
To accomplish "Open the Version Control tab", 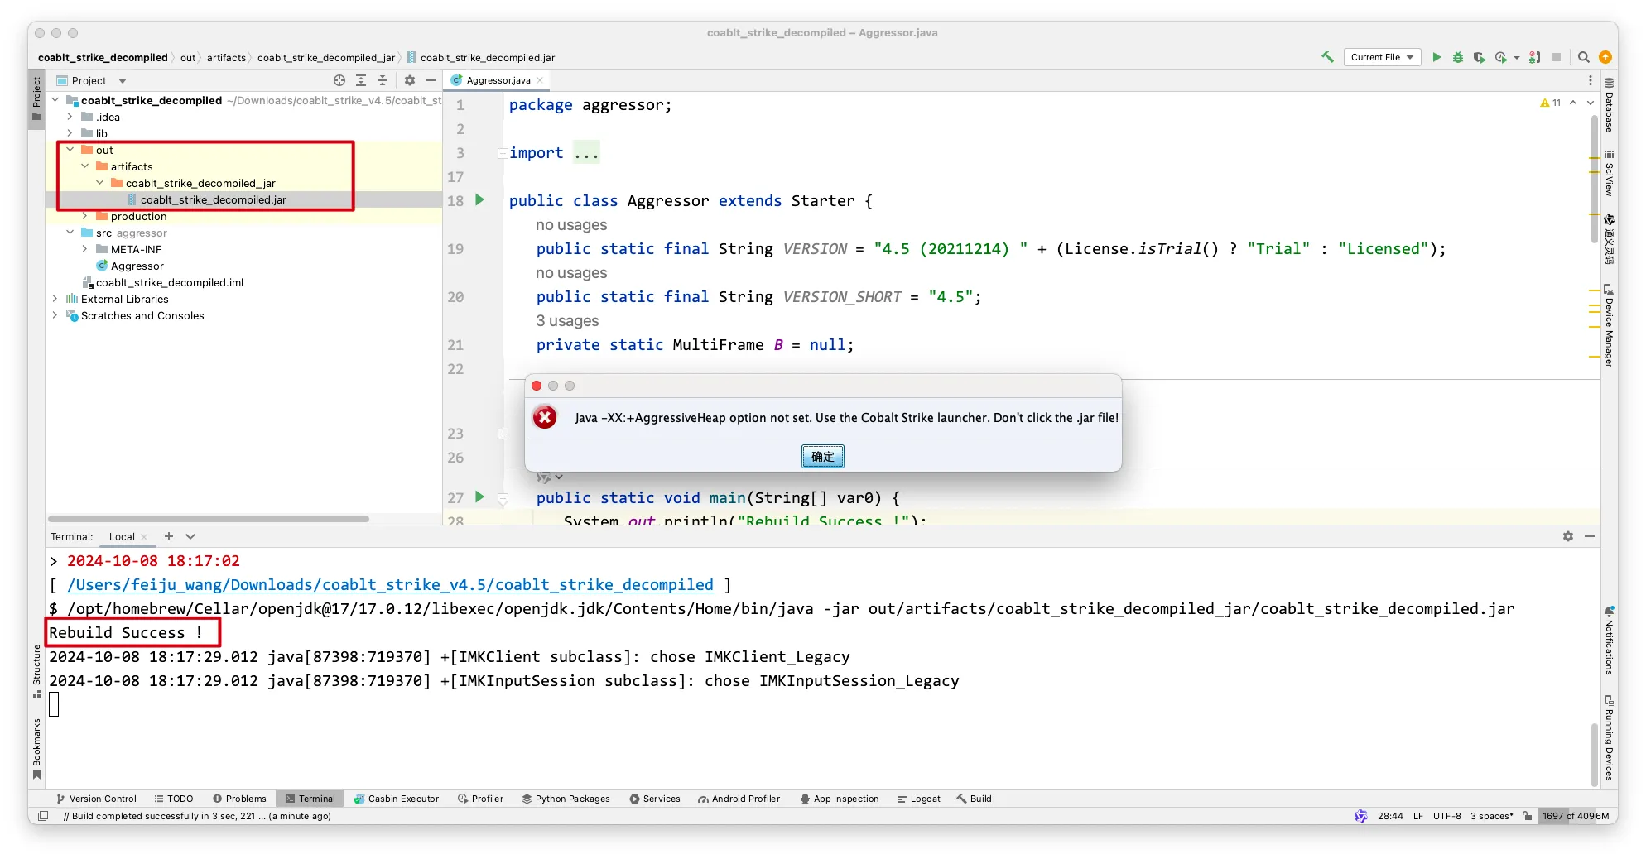I will pos(96,799).
